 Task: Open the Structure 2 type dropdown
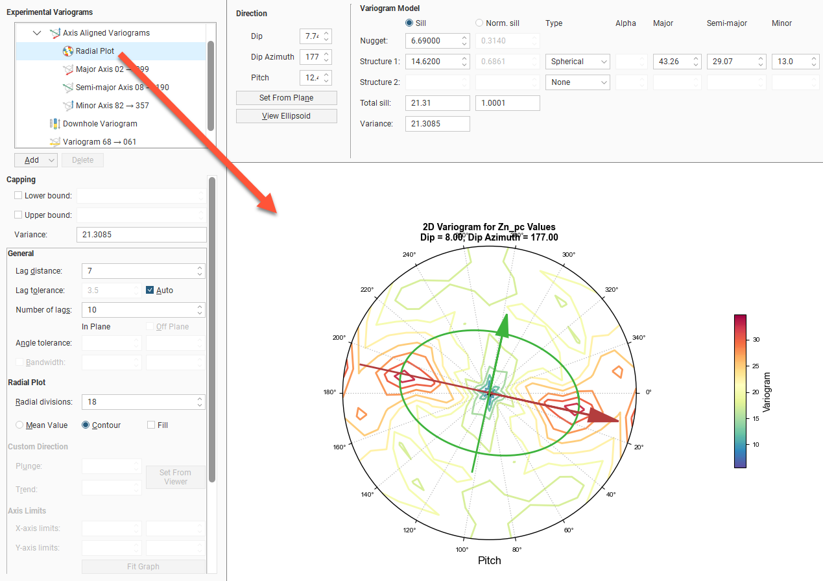[x=577, y=82]
